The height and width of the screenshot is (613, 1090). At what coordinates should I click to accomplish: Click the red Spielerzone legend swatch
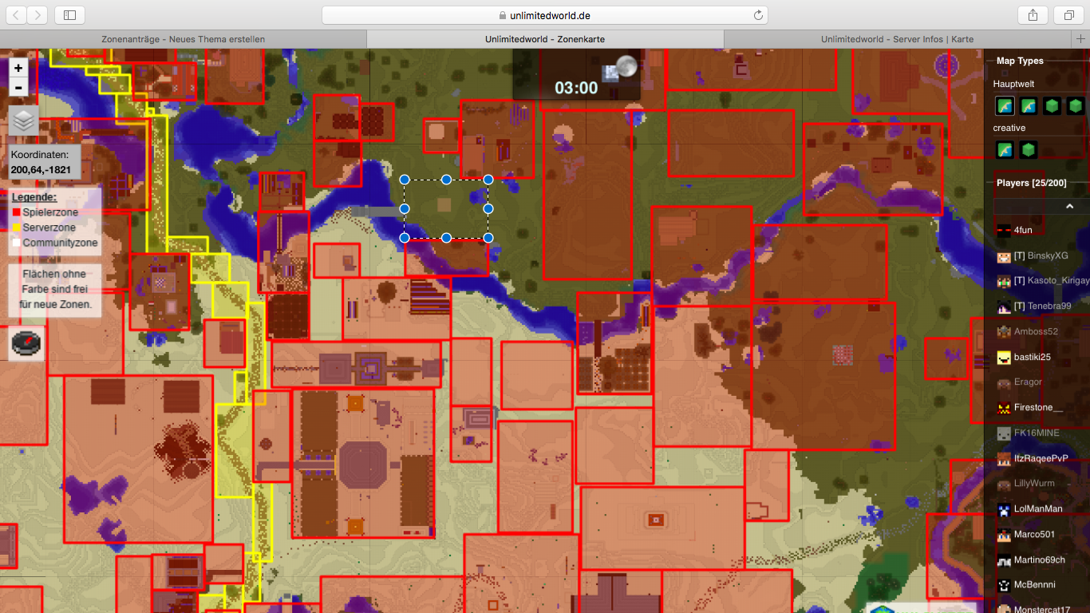pyautogui.click(x=17, y=212)
